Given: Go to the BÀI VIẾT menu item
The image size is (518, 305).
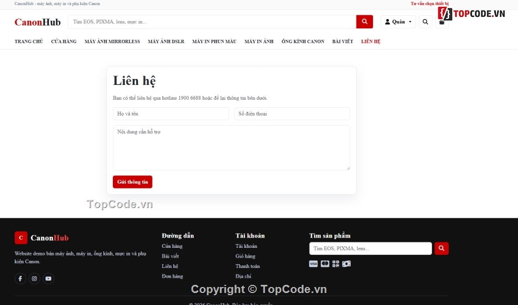Looking at the screenshot, I should [342, 41].
